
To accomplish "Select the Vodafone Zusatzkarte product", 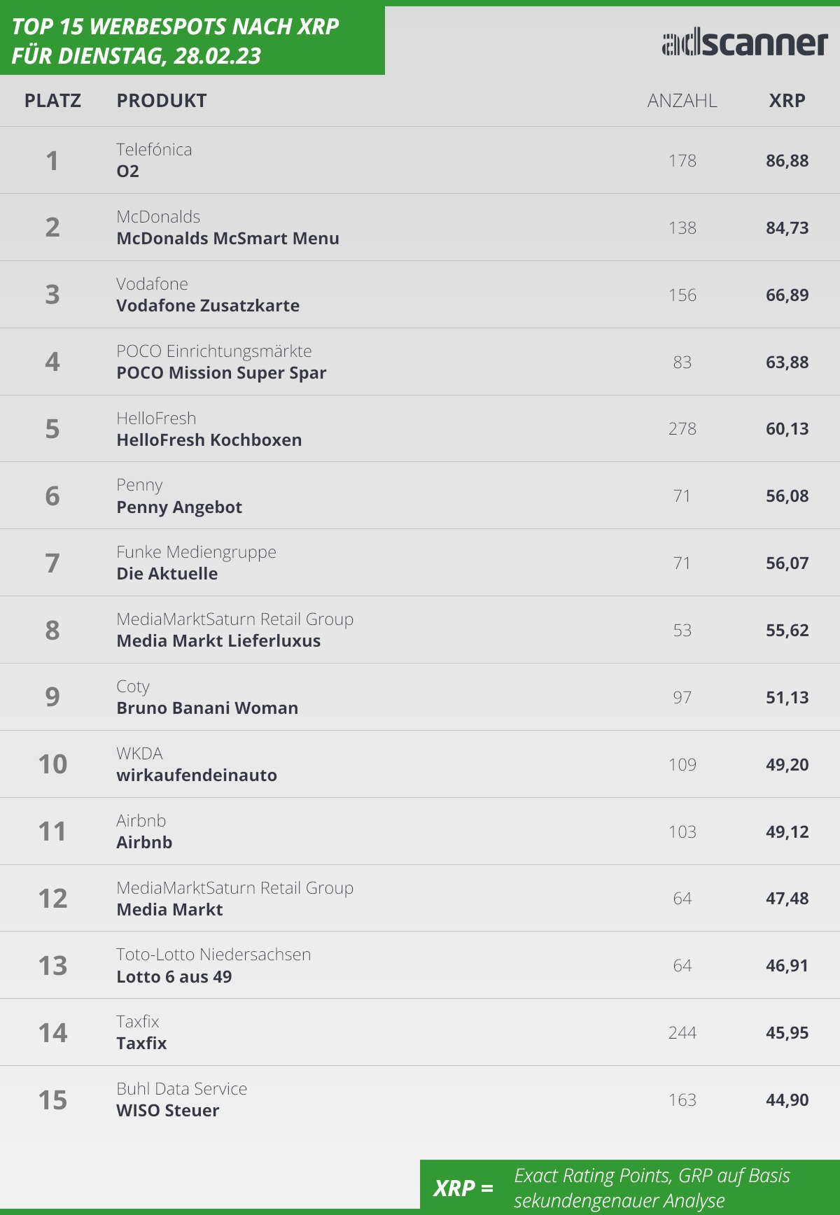I will click(x=208, y=306).
